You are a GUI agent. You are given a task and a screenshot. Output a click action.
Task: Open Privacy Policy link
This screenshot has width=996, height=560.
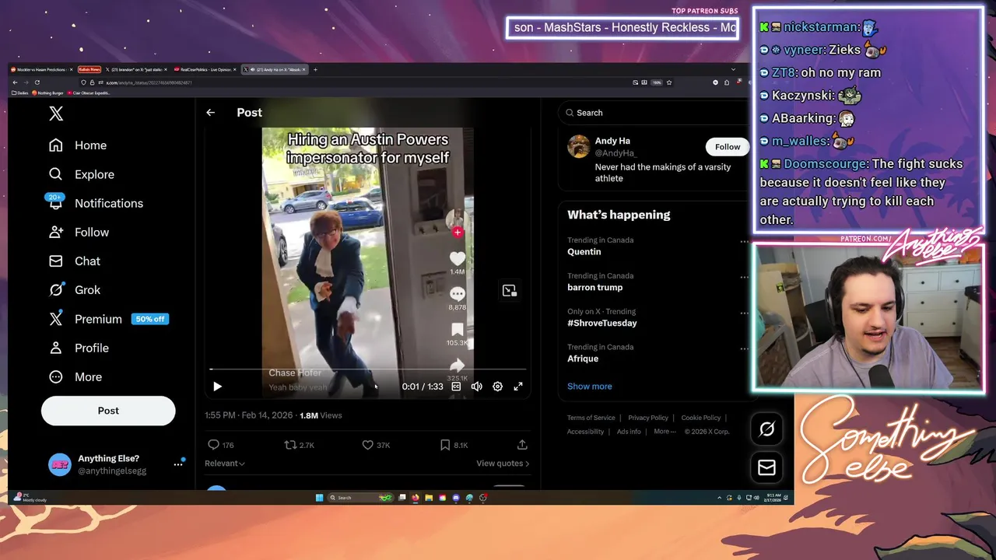click(x=648, y=418)
